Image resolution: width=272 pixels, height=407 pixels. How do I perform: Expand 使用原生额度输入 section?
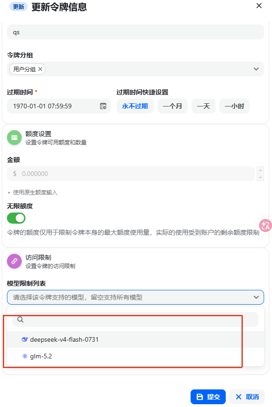click(x=32, y=193)
